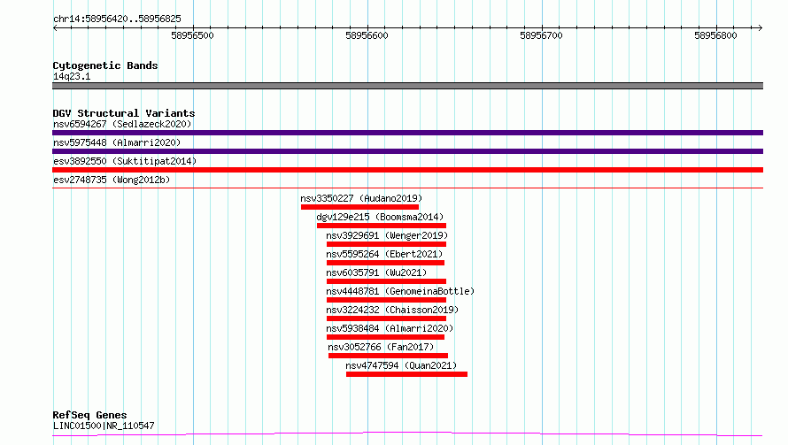This screenshot has width=788, height=445.
Task: Click ruler position 58956800
Action: [x=715, y=35]
